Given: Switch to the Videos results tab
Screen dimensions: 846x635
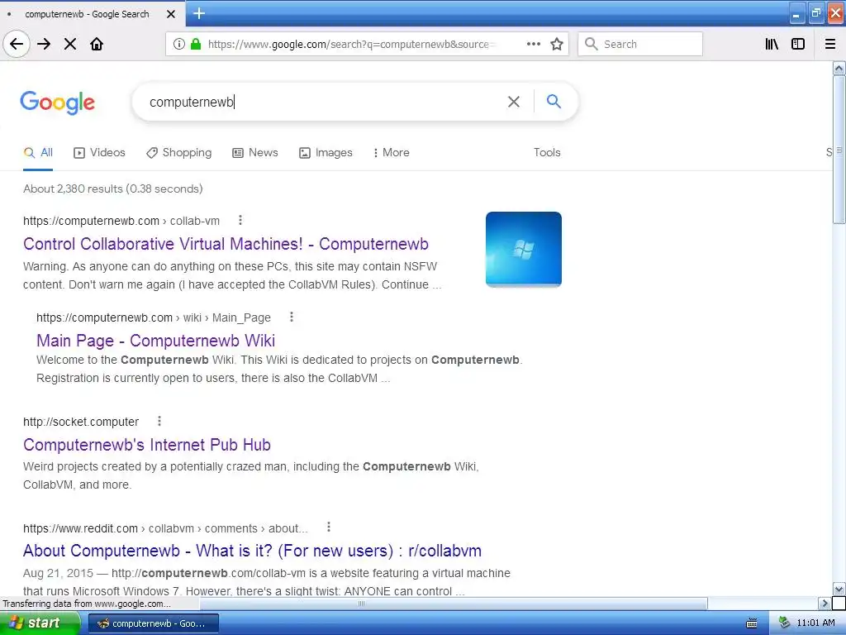Looking at the screenshot, I should [99, 153].
